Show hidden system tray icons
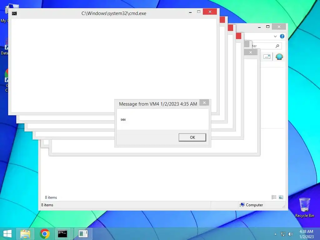Image resolution: width=320 pixels, height=240 pixels. coord(276,234)
